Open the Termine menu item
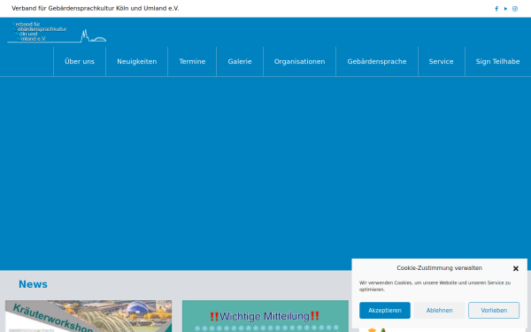Viewport: 531px width, 332px height. [192, 62]
